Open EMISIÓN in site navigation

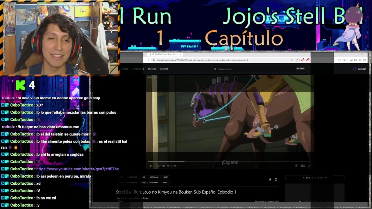[152, 69]
